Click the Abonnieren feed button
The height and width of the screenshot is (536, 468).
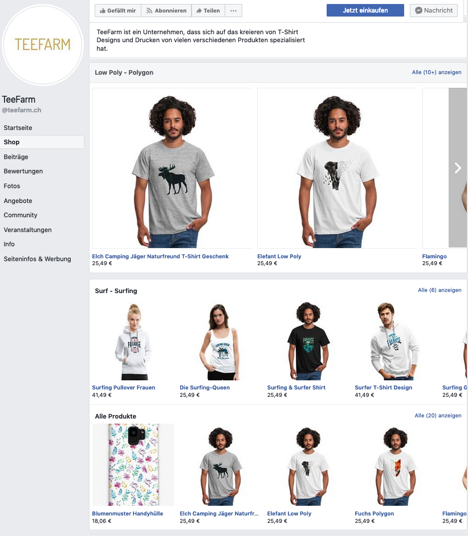pyautogui.click(x=166, y=10)
